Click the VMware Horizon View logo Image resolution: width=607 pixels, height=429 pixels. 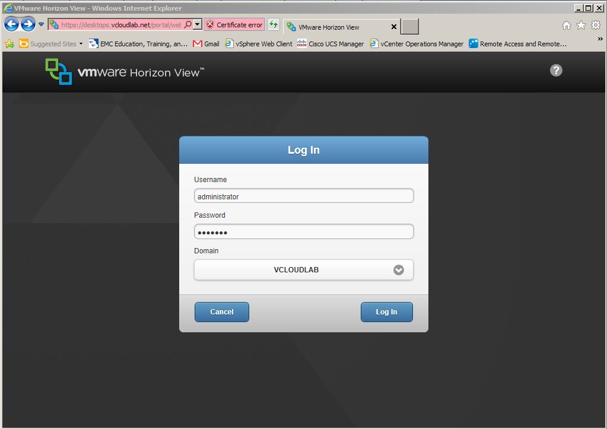coord(124,72)
